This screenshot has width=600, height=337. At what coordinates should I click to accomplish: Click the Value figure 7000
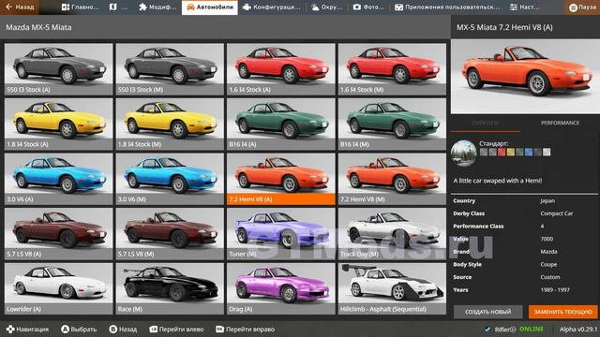pyautogui.click(x=547, y=239)
